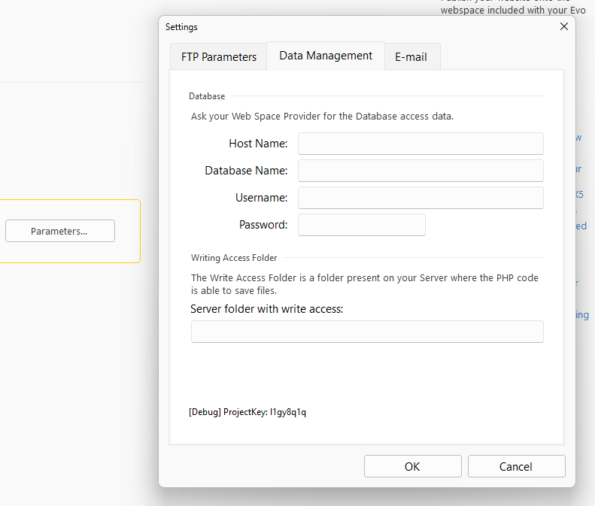Screen dimensions: 595x506
Task: Open the E-mail tab
Action: coord(411,56)
